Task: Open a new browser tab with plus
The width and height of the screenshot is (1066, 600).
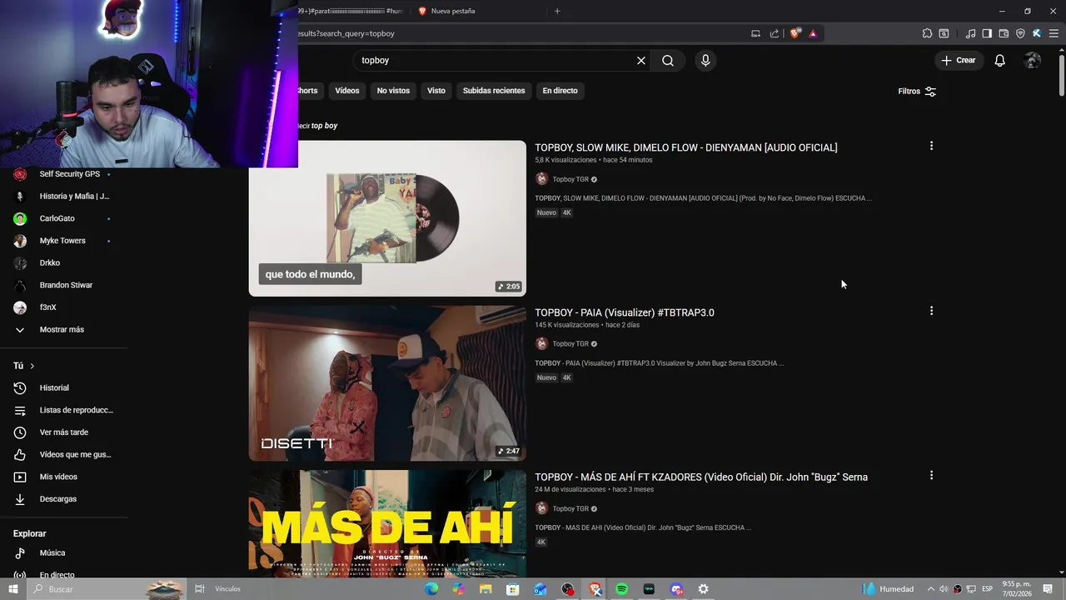Action: (557, 11)
